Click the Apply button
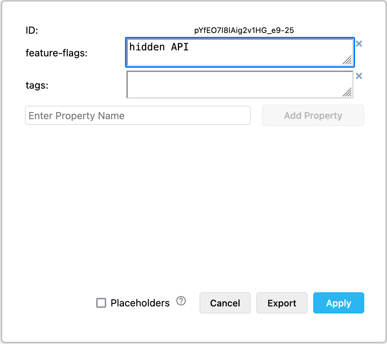Screen dimensions: 387x344 338,303
